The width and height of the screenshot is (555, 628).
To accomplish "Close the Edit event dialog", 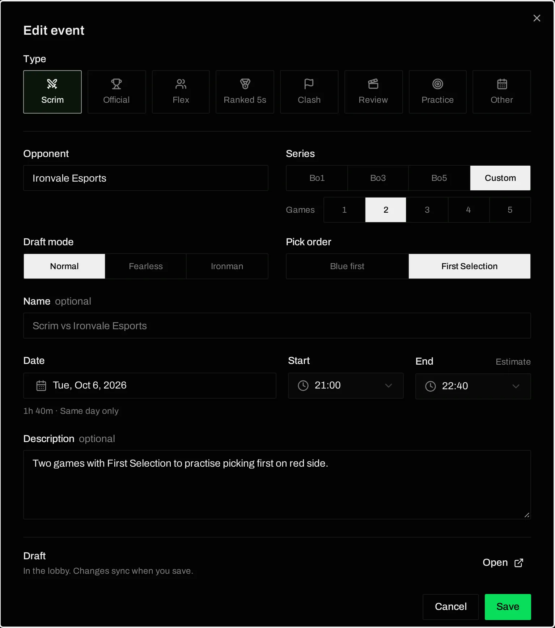I will pos(537,18).
